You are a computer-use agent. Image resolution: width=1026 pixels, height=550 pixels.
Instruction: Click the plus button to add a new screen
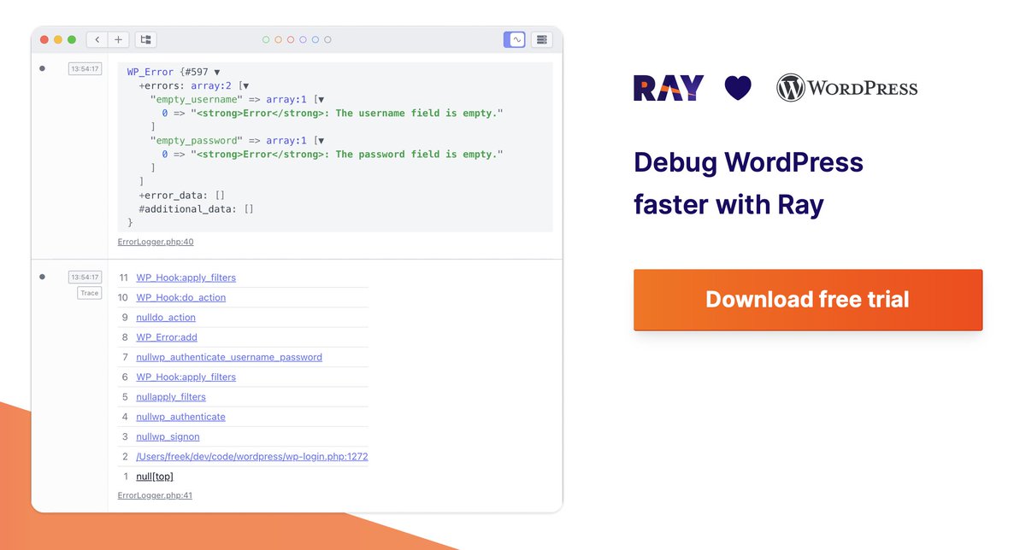click(118, 39)
